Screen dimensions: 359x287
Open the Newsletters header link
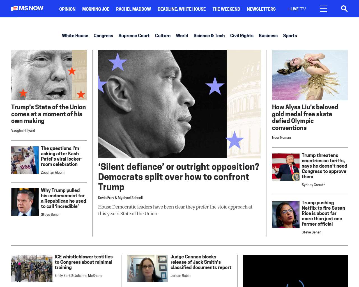click(261, 9)
